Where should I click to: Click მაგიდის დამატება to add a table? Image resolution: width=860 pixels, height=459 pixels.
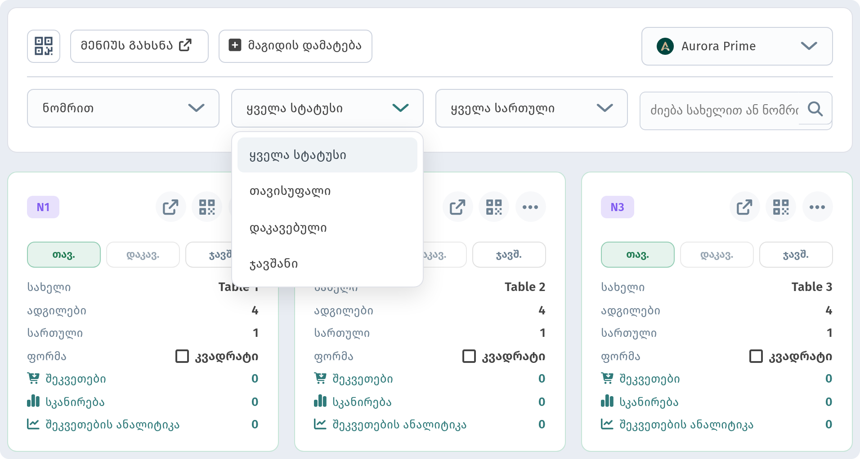(x=296, y=46)
